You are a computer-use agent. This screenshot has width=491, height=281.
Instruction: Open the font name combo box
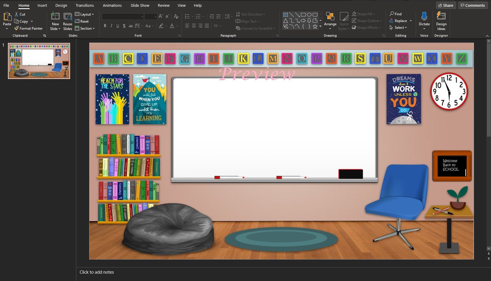pos(123,16)
